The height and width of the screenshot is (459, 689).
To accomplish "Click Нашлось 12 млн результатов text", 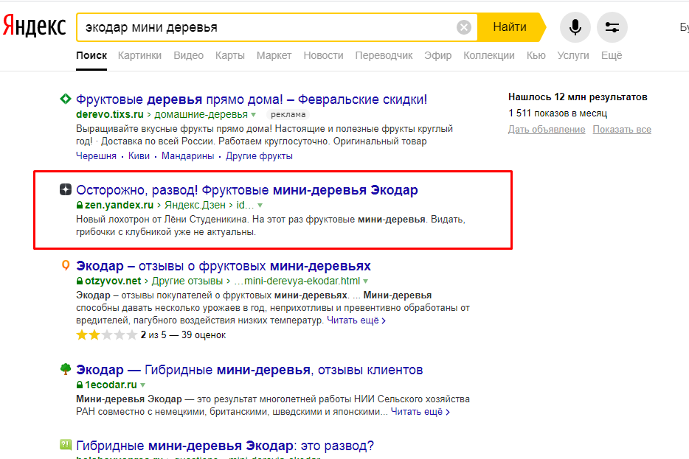I will 578,97.
